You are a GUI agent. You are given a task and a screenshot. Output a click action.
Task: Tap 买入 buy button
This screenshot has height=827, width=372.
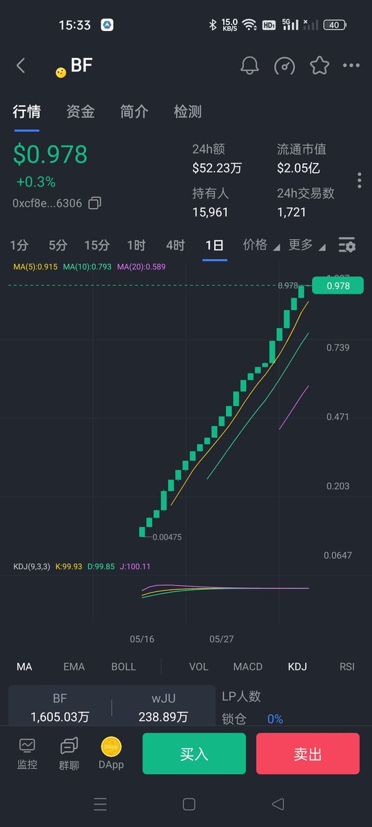coord(194,753)
